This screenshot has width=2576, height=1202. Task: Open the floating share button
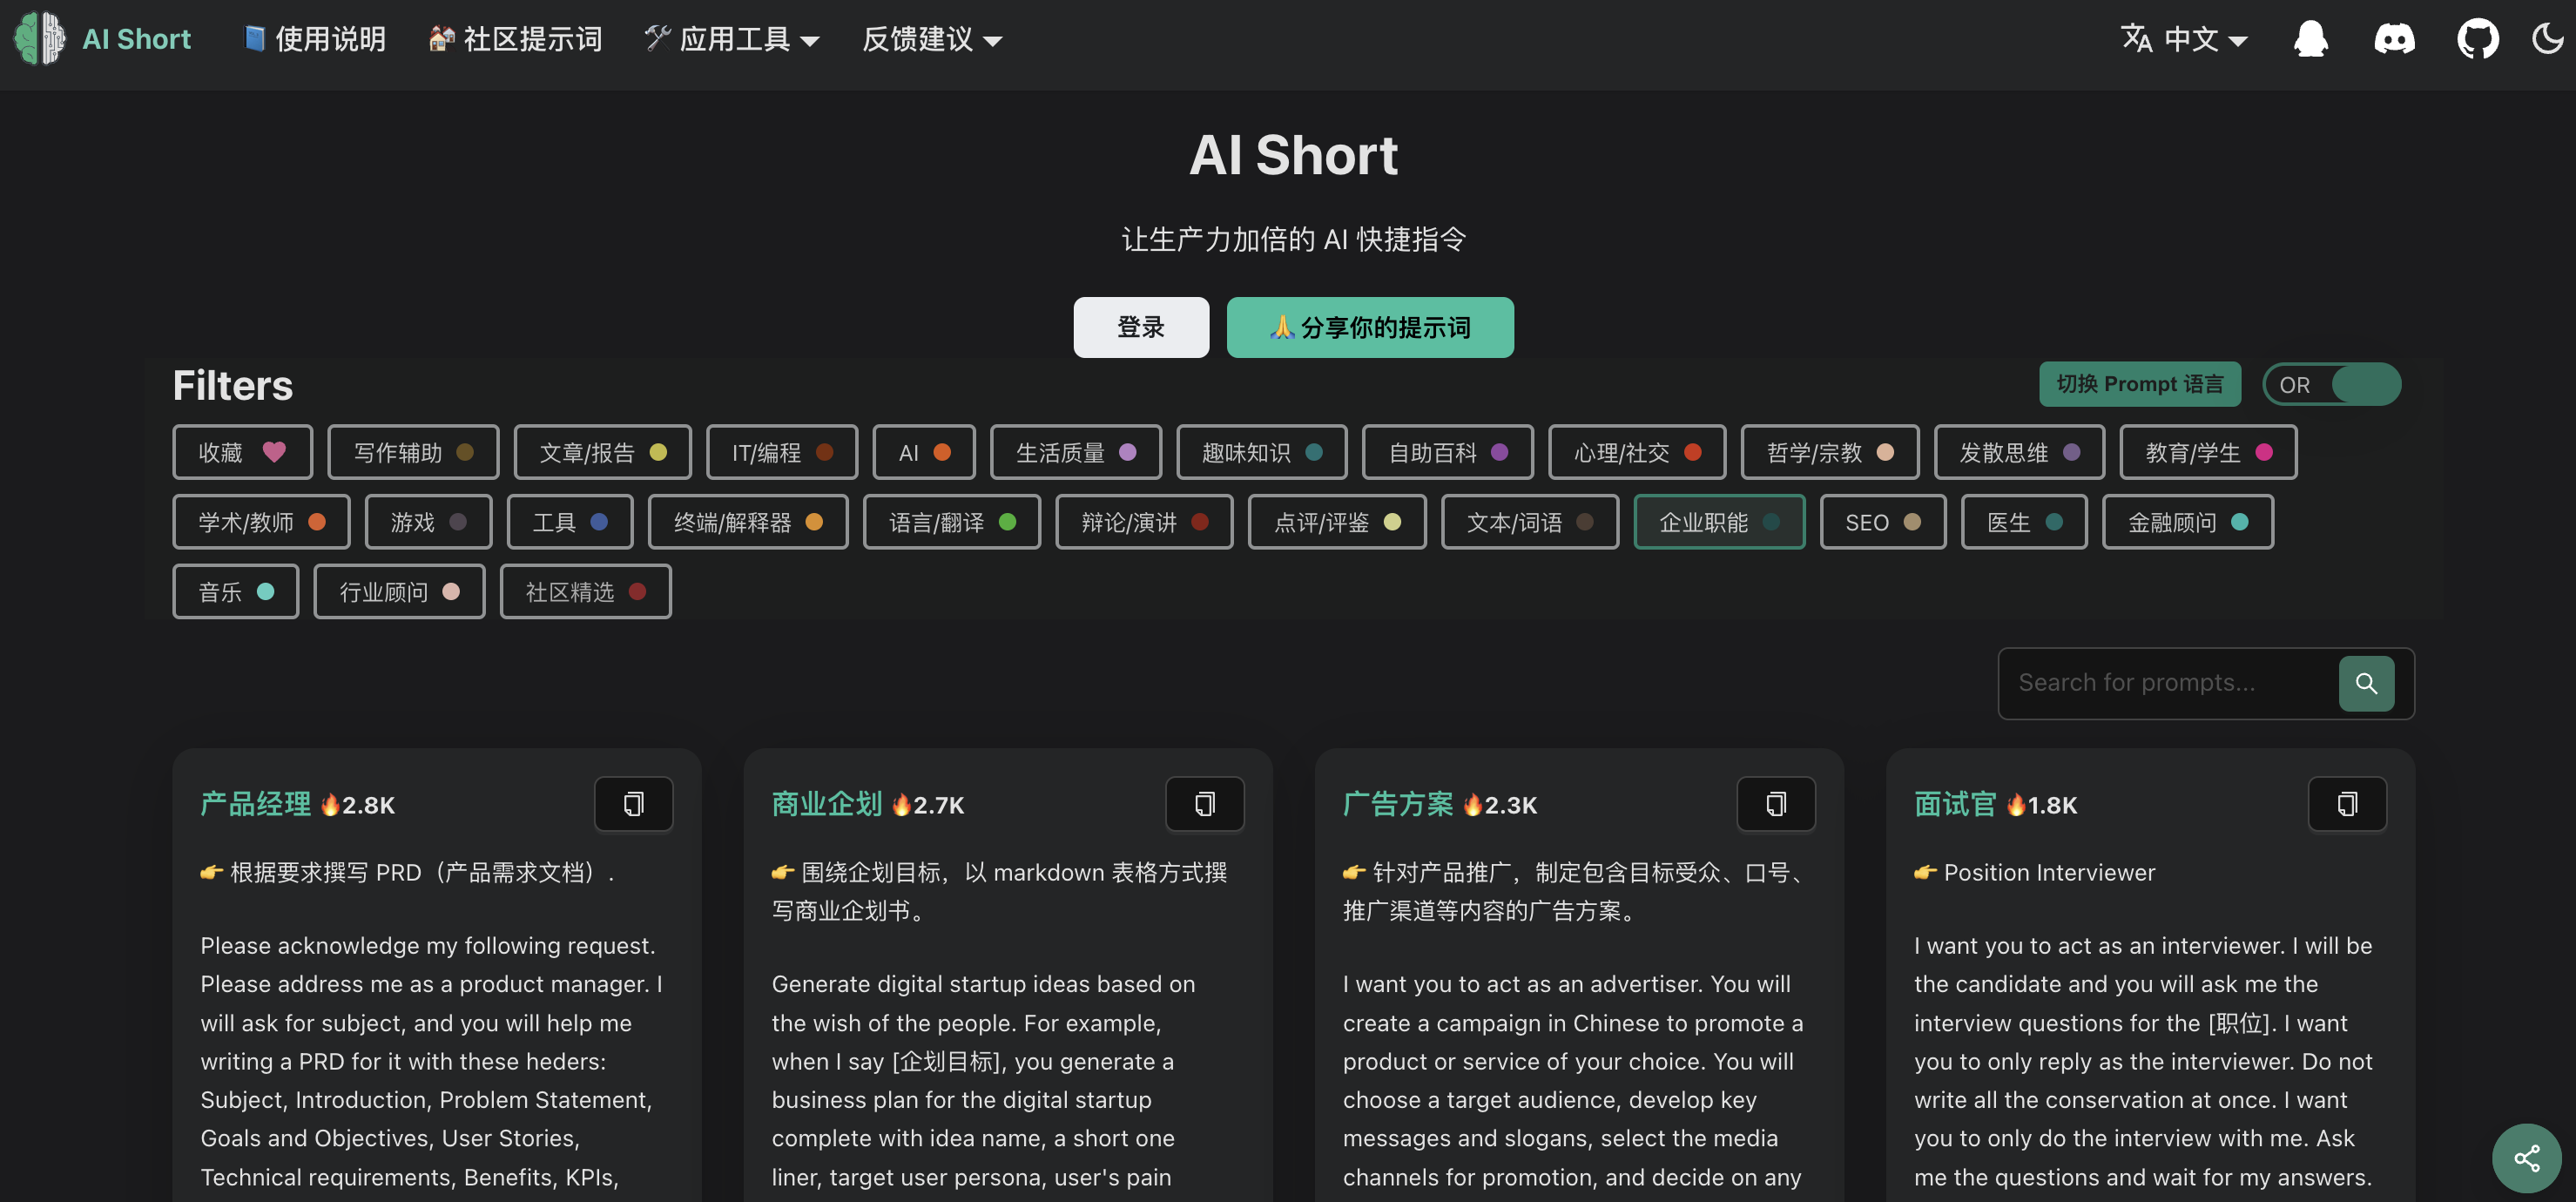2526,1158
